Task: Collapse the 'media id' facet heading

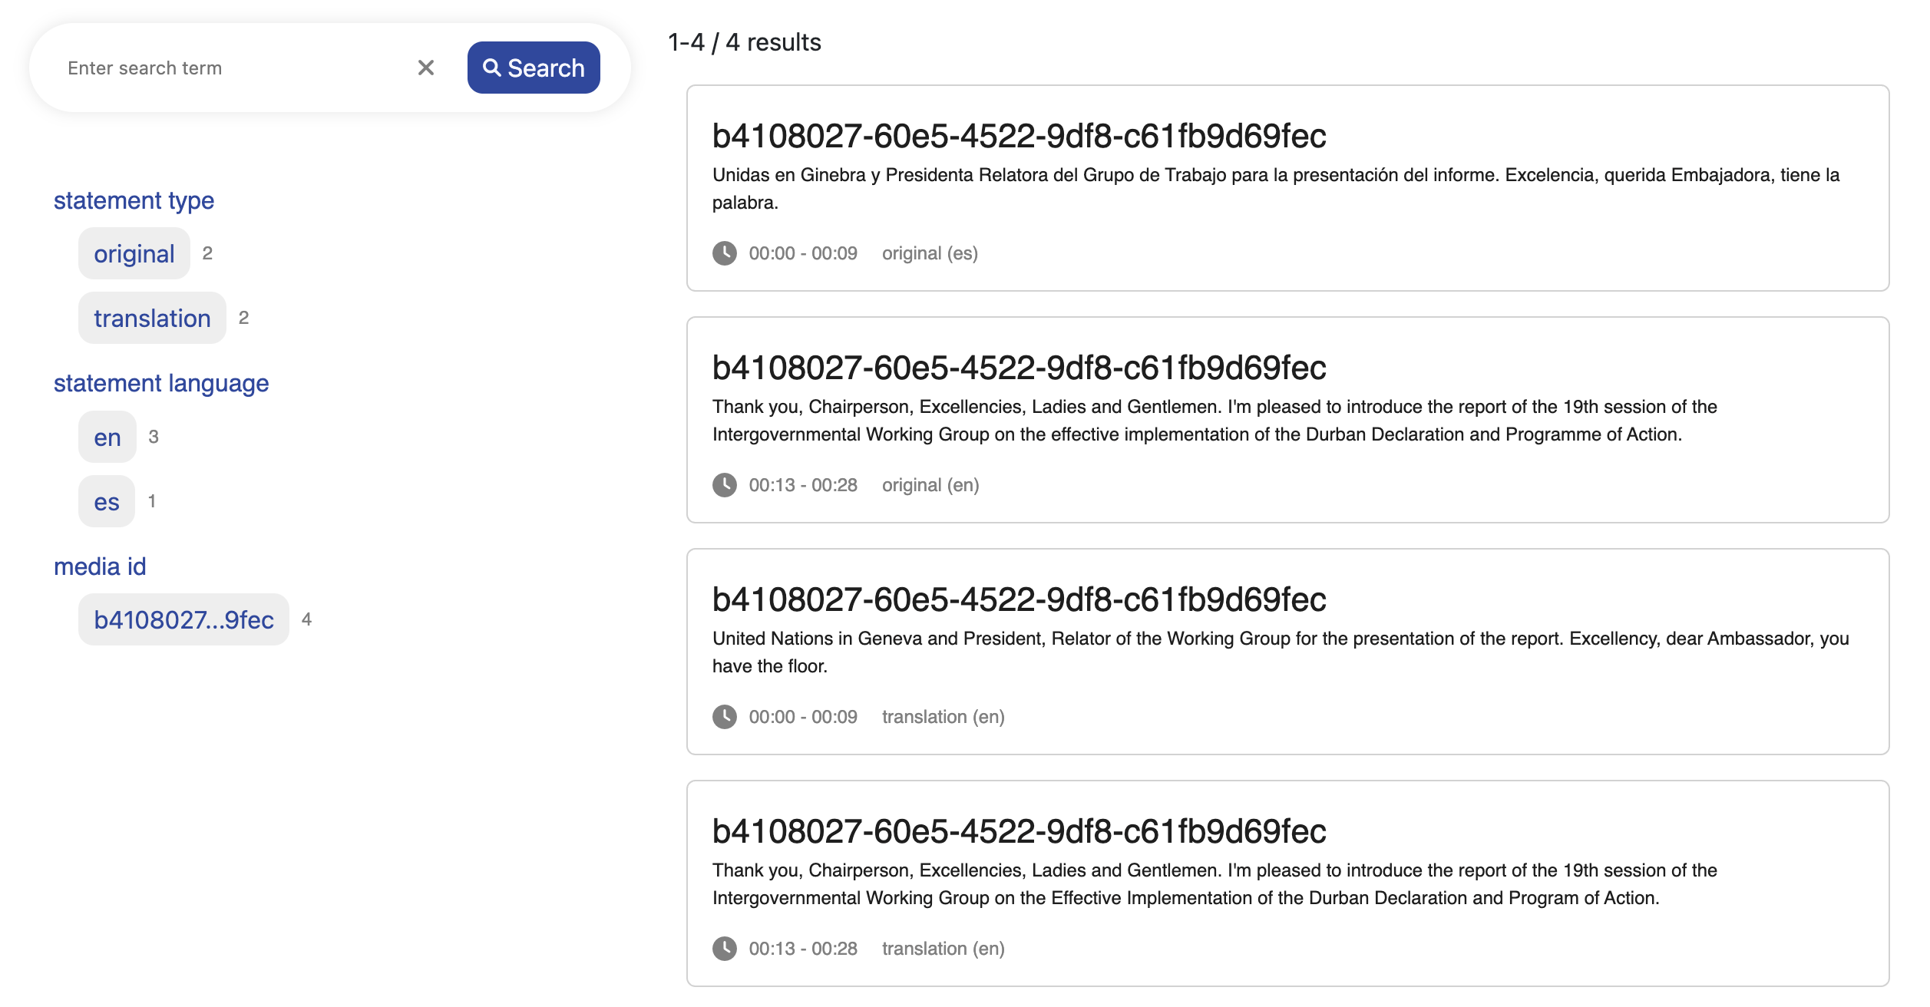Action: (100, 566)
